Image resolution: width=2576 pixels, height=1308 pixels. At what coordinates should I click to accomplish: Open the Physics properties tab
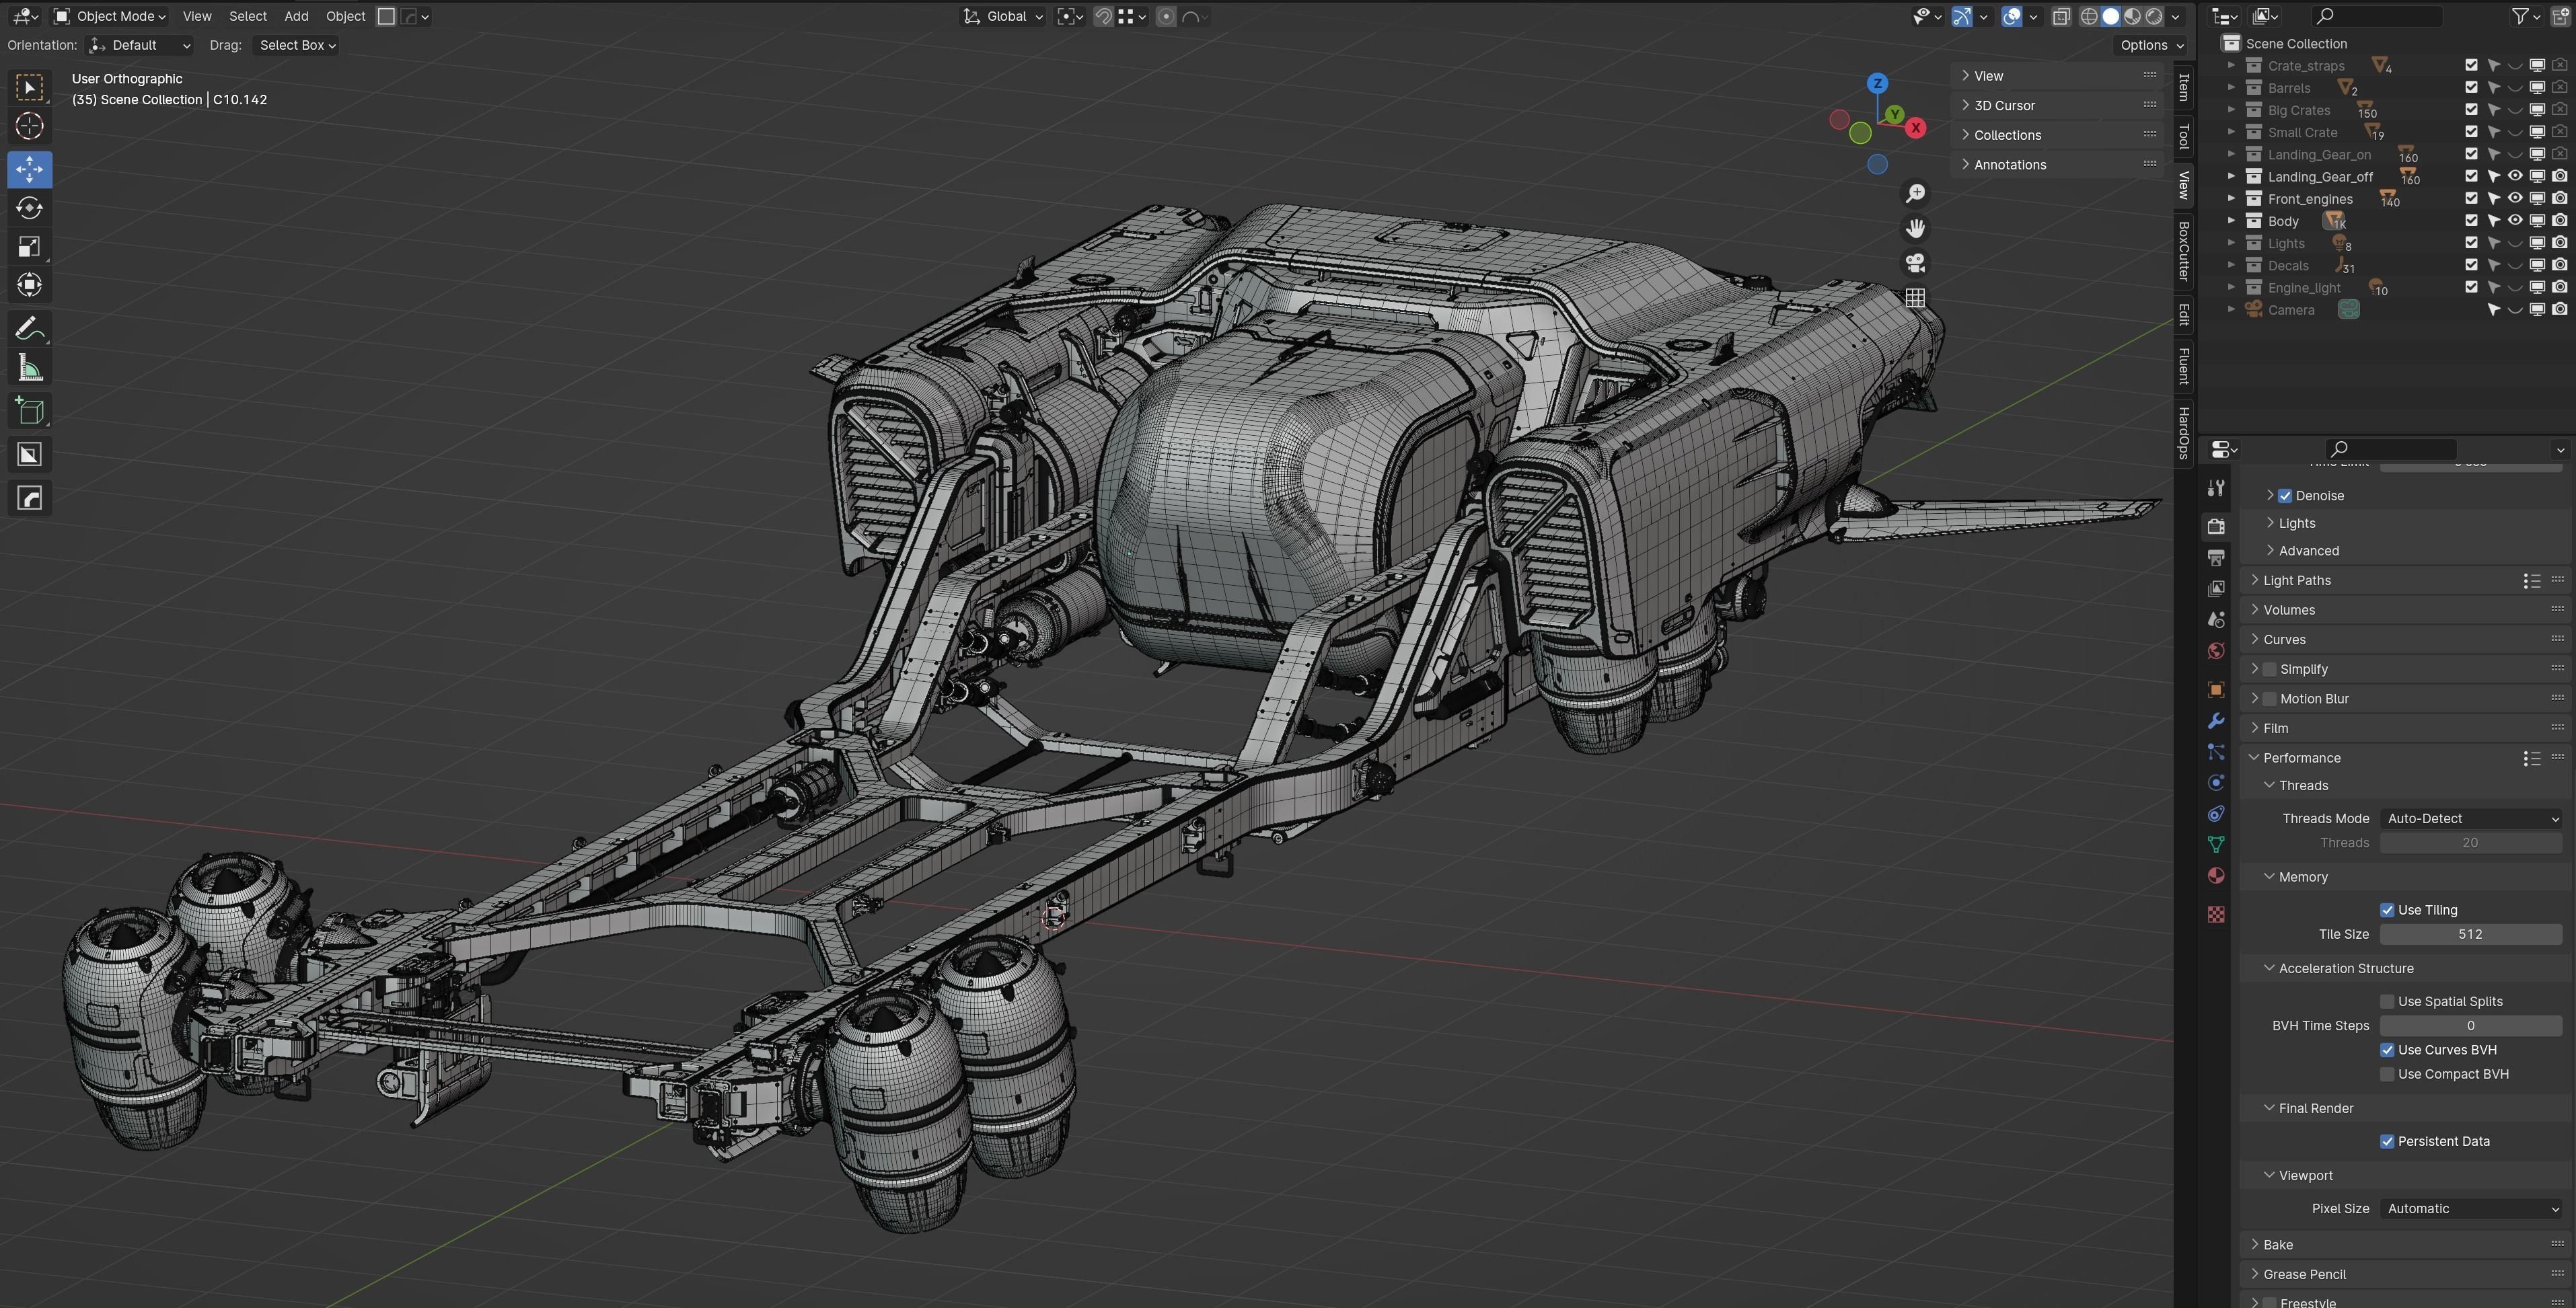tap(2216, 782)
